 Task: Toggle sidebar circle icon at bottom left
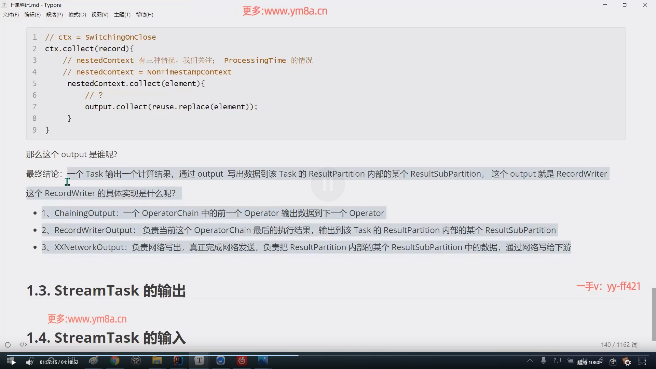click(x=8, y=345)
